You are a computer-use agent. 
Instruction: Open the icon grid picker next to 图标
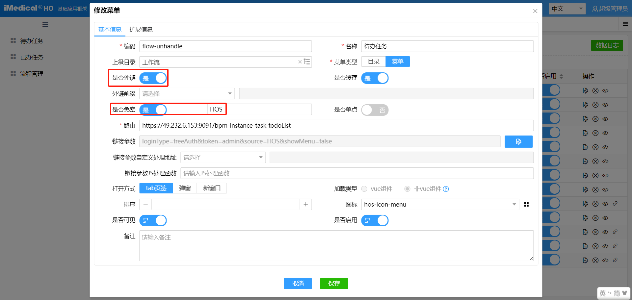[x=526, y=205]
